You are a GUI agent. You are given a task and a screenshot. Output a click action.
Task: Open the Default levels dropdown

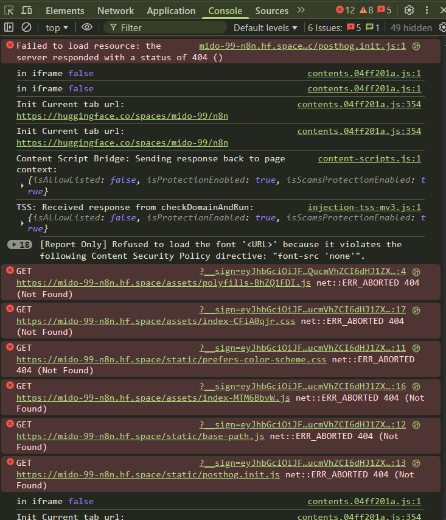tap(265, 28)
